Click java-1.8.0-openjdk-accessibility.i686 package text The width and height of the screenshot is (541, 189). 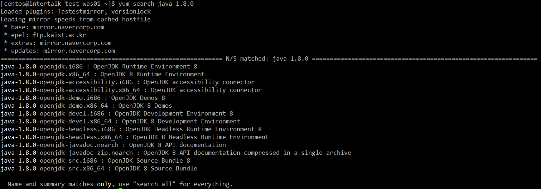67,82
